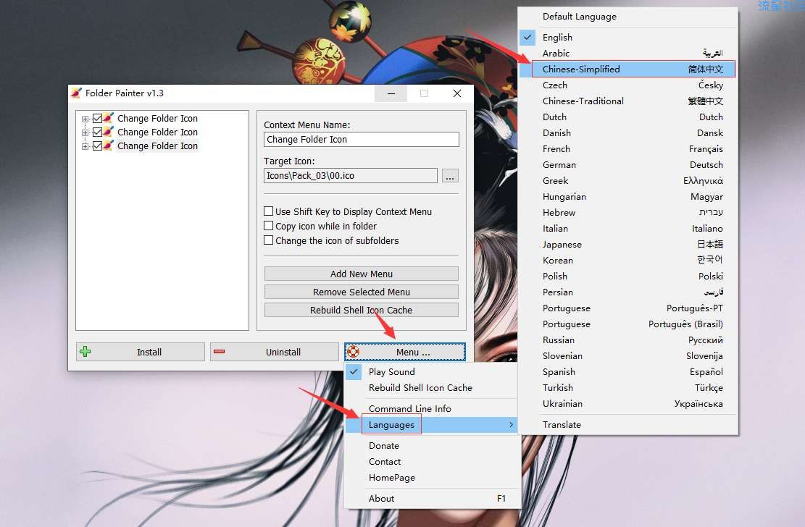Image resolution: width=805 pixels, height=527 pixels.
Task: Select Turkish language
Action: [x=628, y=387]
